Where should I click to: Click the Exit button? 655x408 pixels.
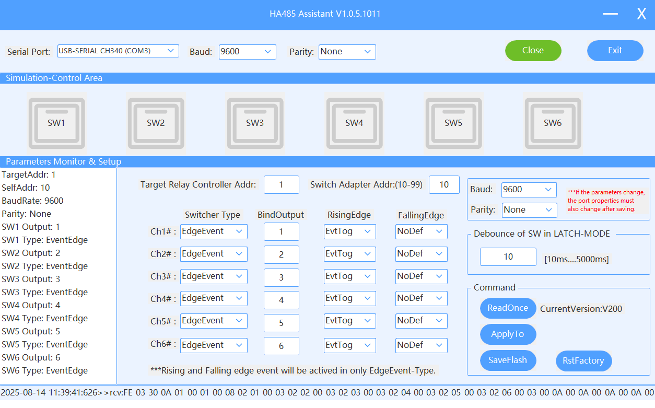(615, 51)
